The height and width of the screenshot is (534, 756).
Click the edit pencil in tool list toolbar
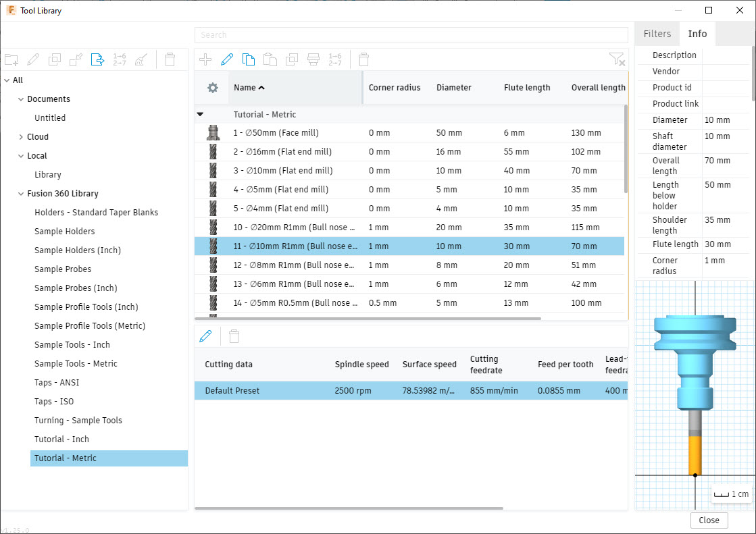pos(227,59)
